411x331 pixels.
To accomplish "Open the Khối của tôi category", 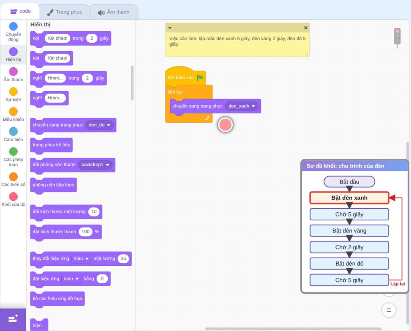I will tap(14, 200).
